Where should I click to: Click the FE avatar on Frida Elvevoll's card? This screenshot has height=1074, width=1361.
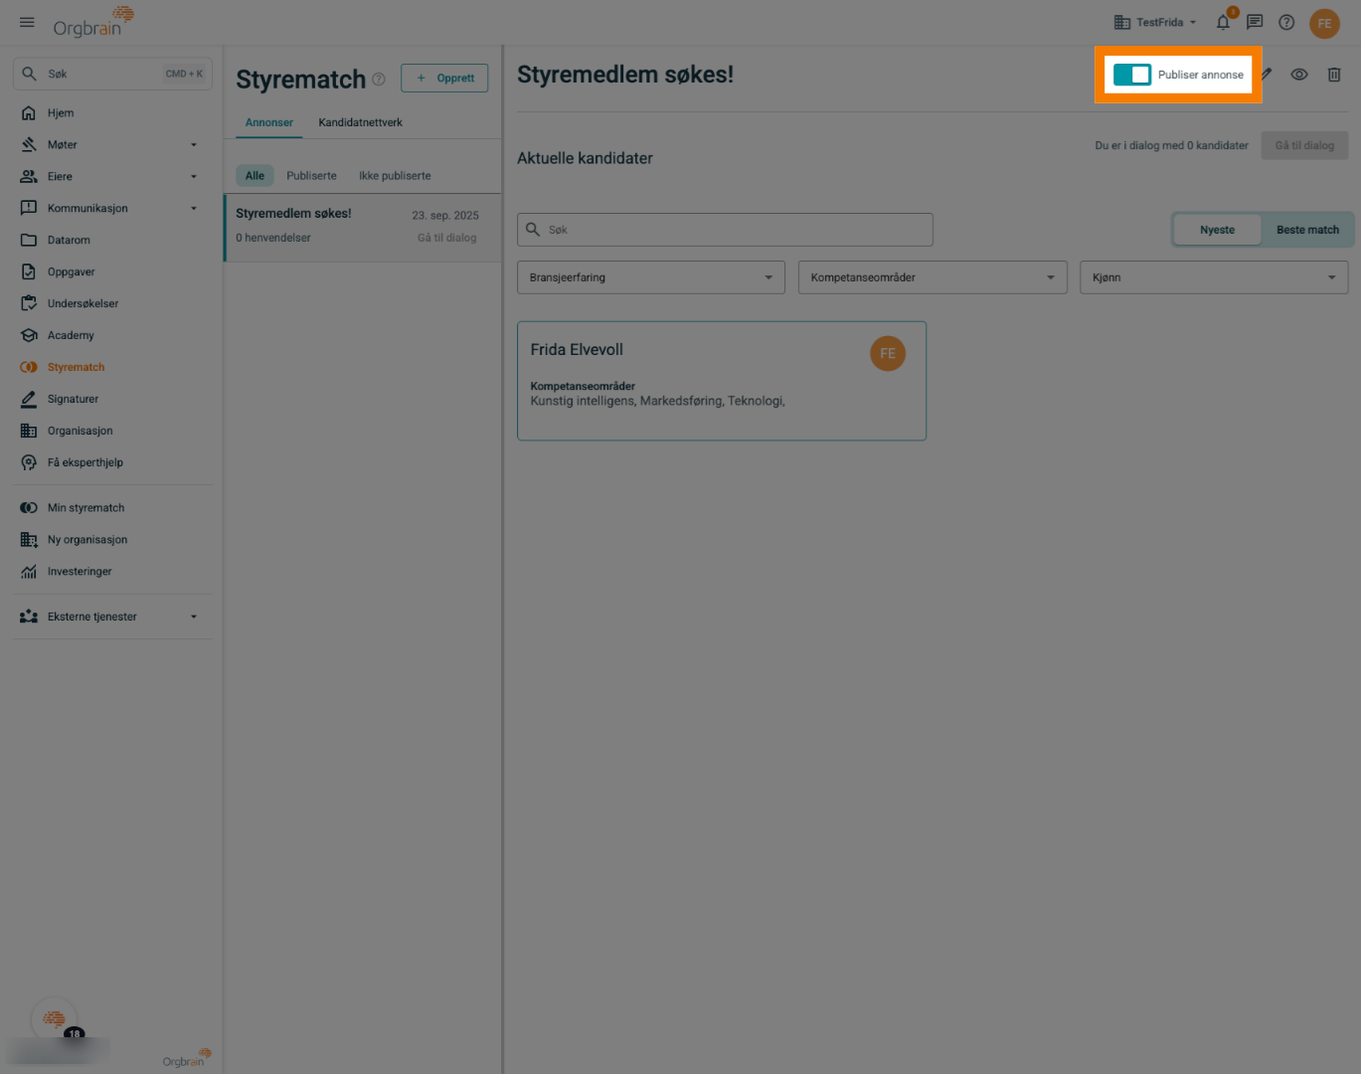[888, 353]
